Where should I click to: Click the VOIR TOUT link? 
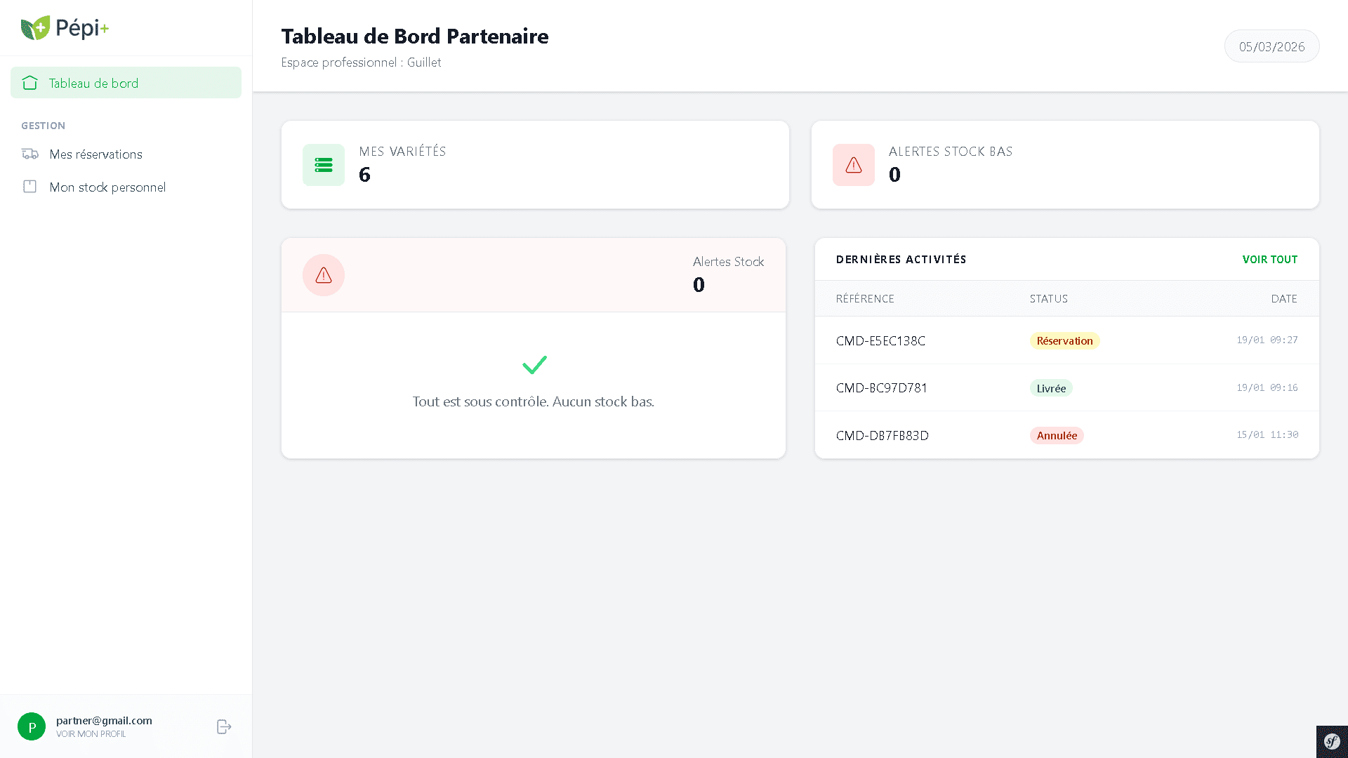click(1270, 259)
